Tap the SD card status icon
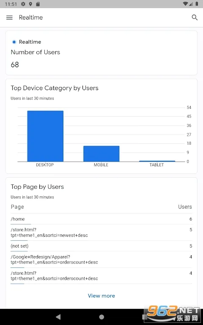 pos(38,4)
